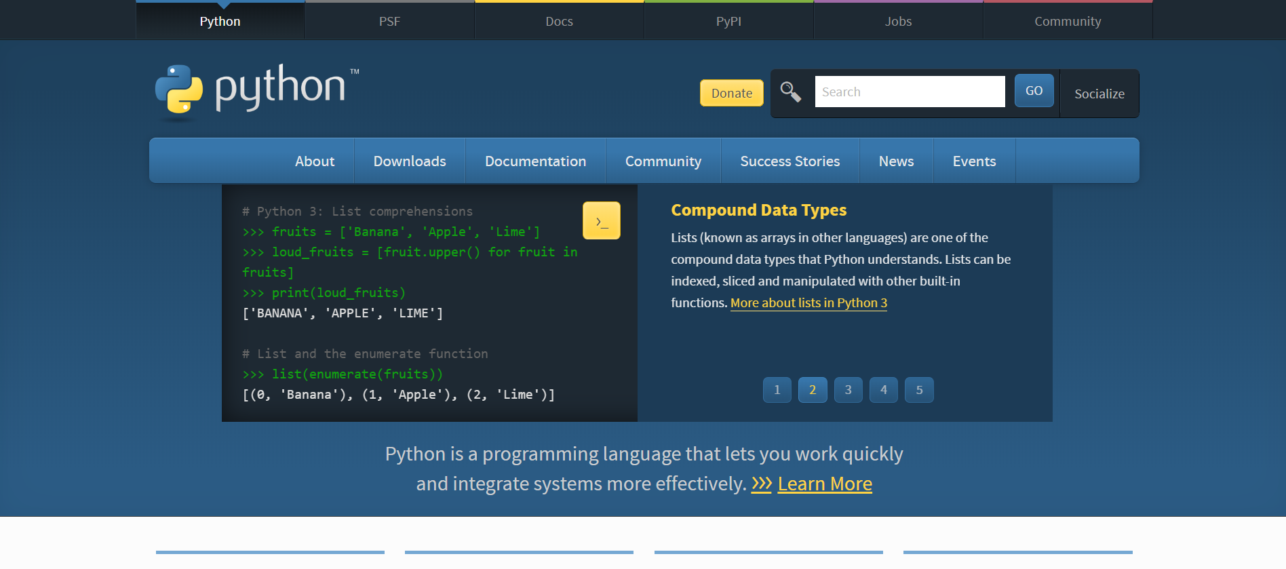Click the GO search button
The image size is (1286, 569).
tap(1034, 91)
